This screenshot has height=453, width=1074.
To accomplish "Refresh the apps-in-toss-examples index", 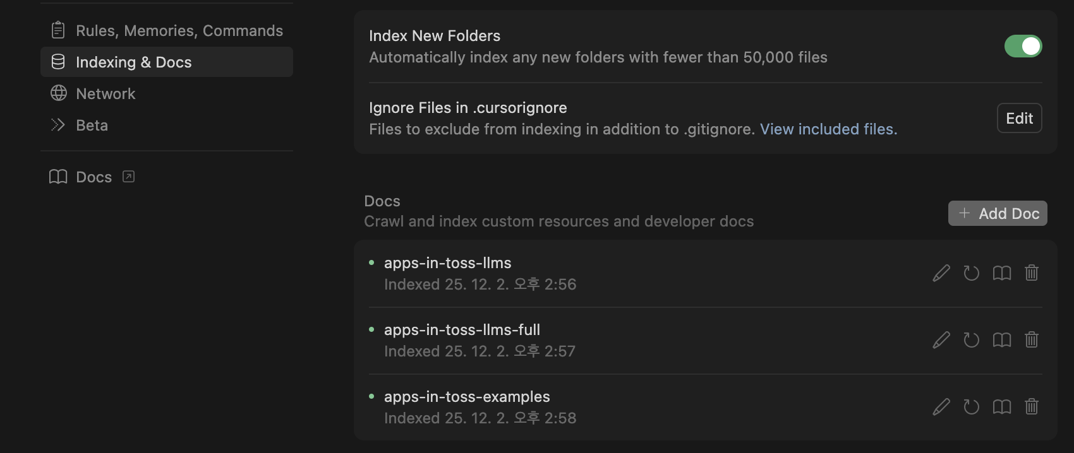I will (972, 407).
